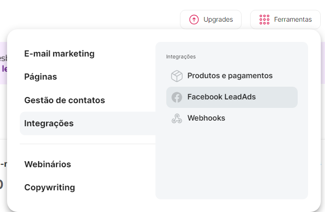Click the Ferramentas dotted grid icon

click(264, 20)
